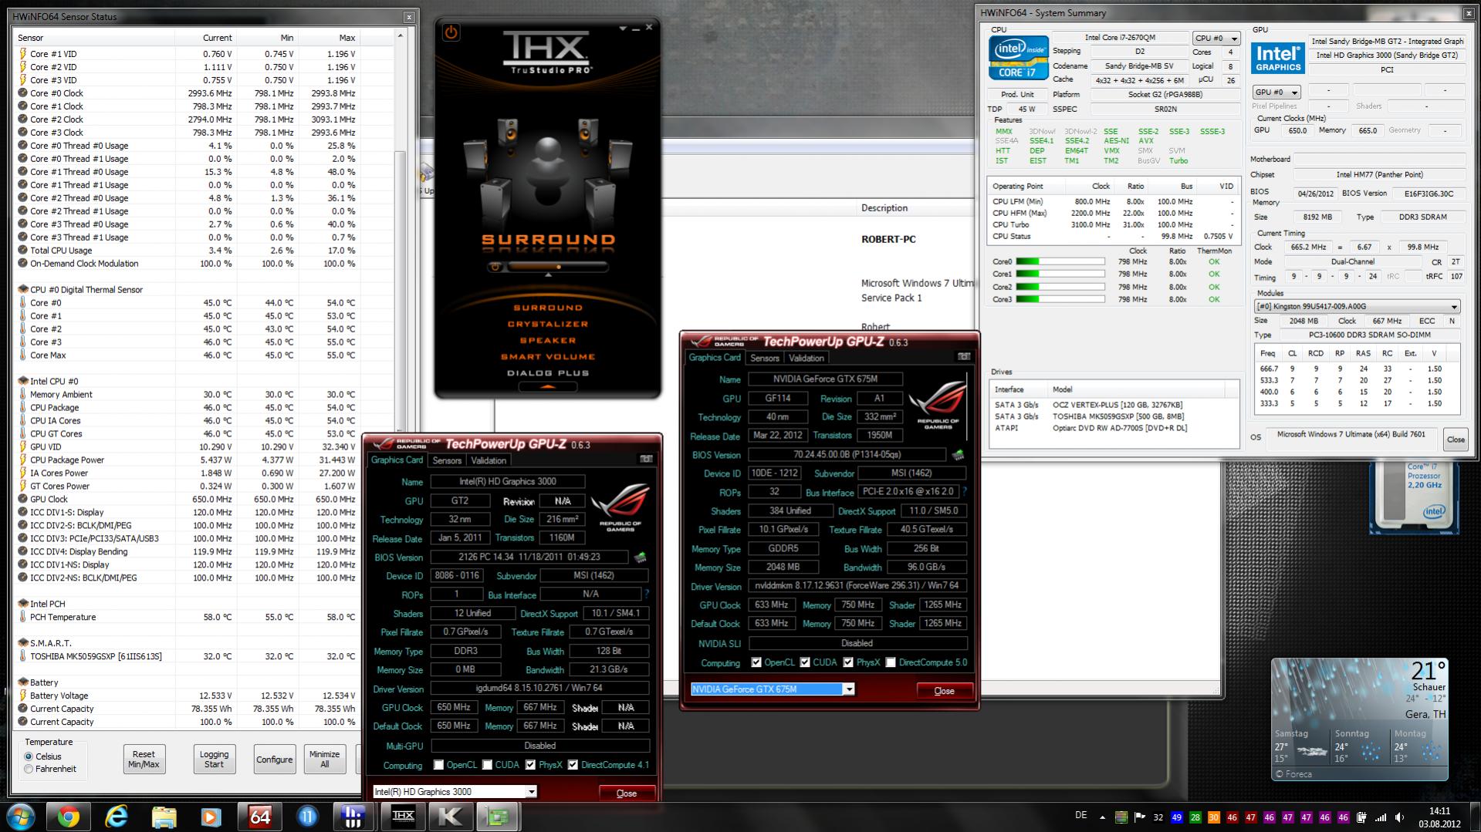
Task: Click the volume speaker tray icon
Action: click(x=1398, y=817)
